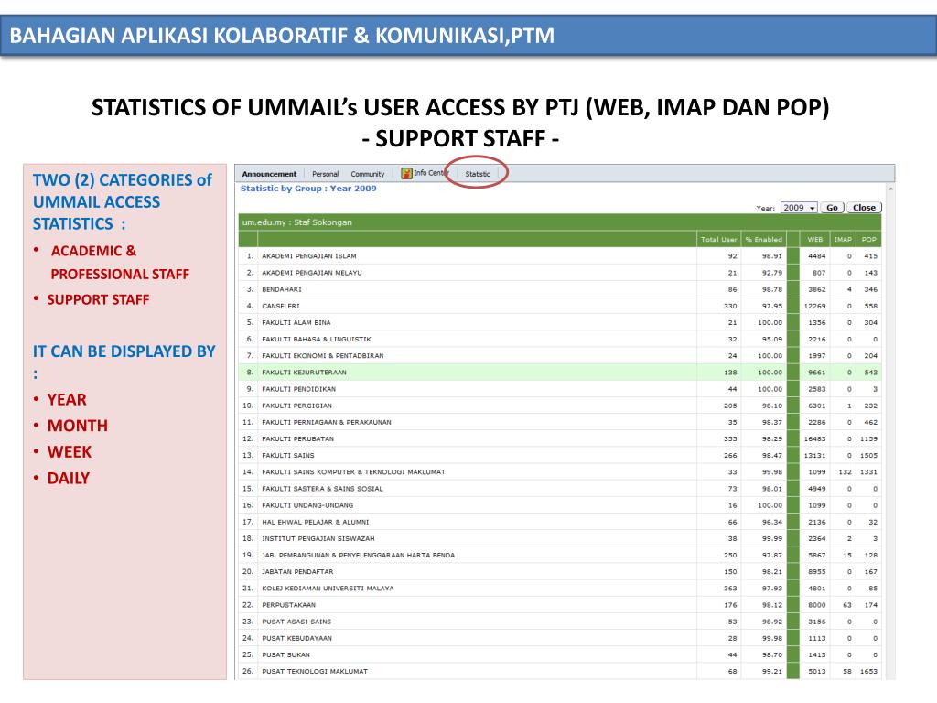Select the JABATAN PENDAFTAR row
This screenshot has width=937, height=703.
pos(559,571)
